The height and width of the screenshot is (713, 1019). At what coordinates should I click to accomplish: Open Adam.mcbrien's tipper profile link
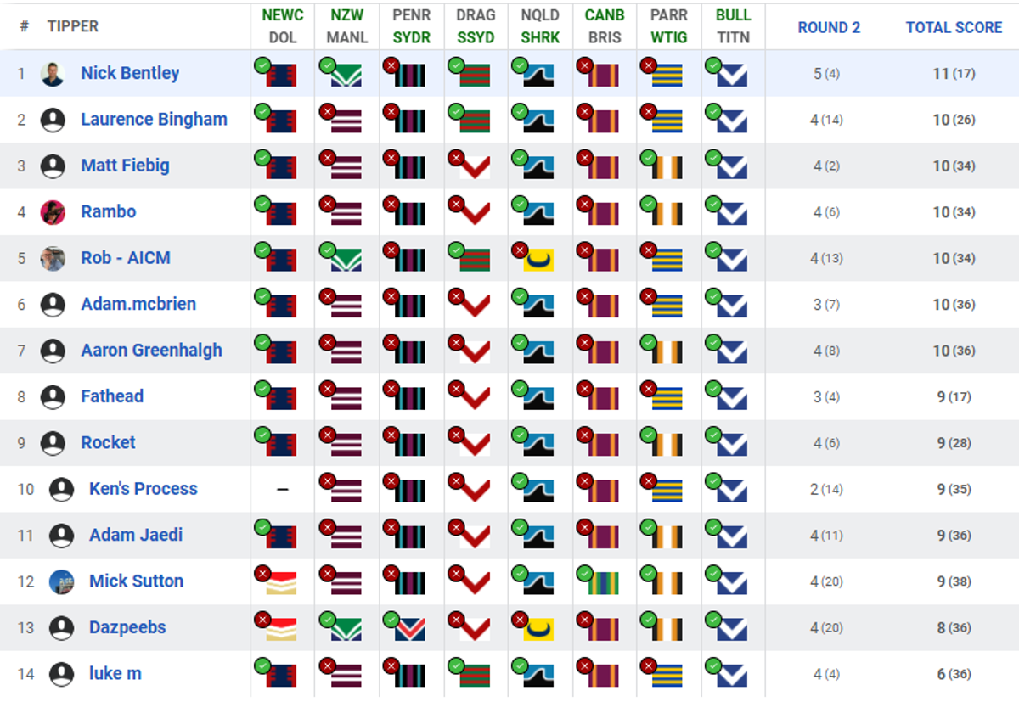point(138,304)
